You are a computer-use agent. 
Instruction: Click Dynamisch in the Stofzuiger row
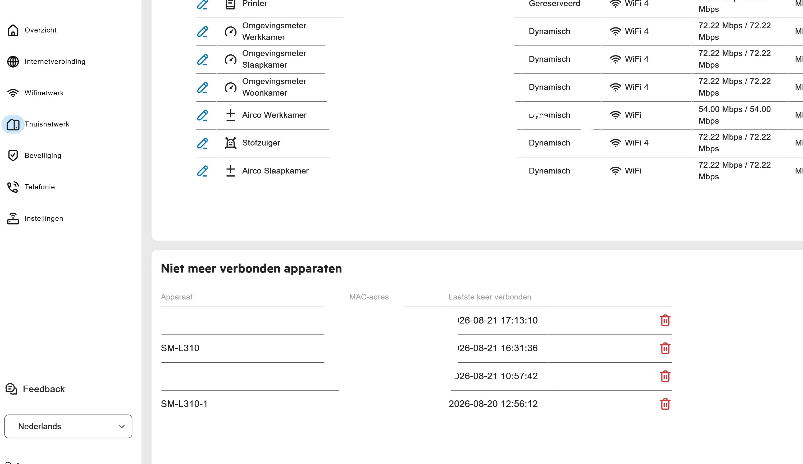(x=549, y=143)
